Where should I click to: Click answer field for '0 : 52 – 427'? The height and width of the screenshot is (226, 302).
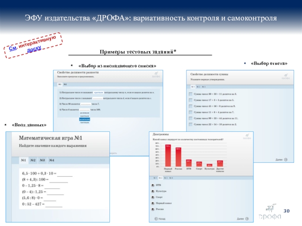tap(54, 205)
